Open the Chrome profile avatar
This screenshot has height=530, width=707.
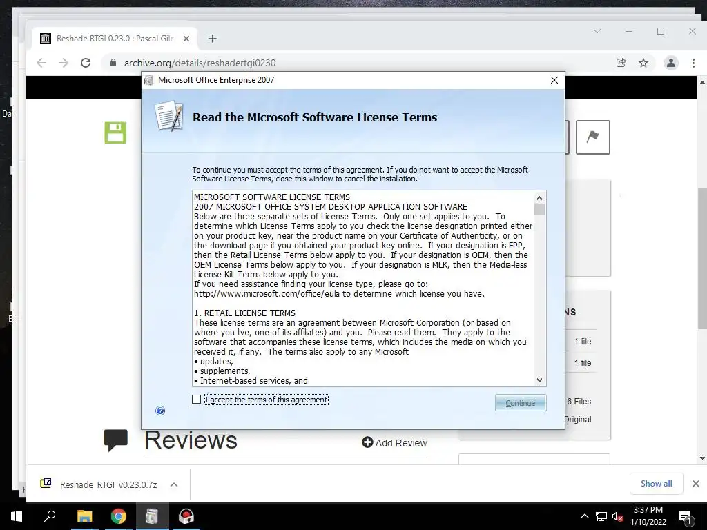pyautogui.click(x=671, y=63)
